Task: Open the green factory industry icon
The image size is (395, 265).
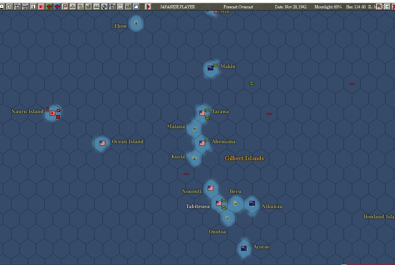Action: pos(88,7)
